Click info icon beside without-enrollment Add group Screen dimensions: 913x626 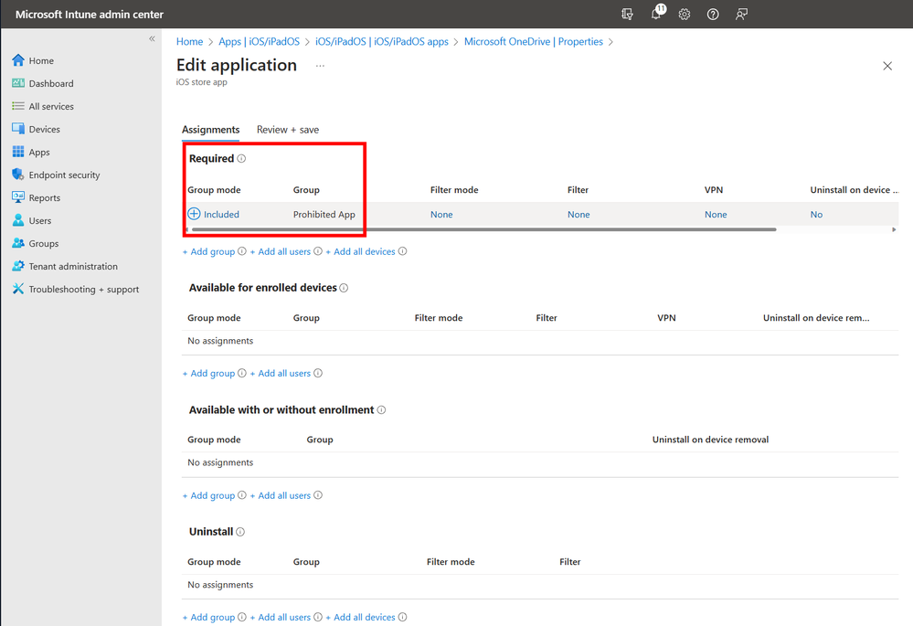[x=241, y=495]
